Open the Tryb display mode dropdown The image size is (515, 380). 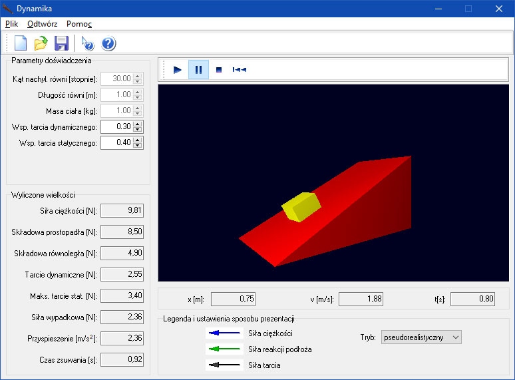tap(421, 337)
